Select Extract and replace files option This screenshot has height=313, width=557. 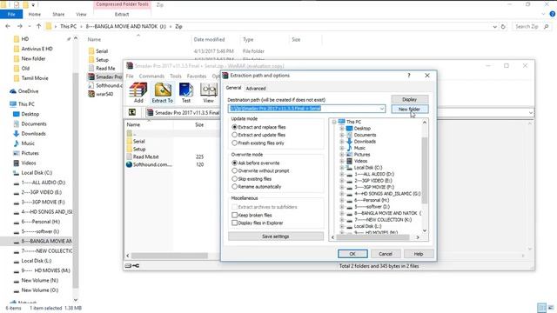(234, 127)
